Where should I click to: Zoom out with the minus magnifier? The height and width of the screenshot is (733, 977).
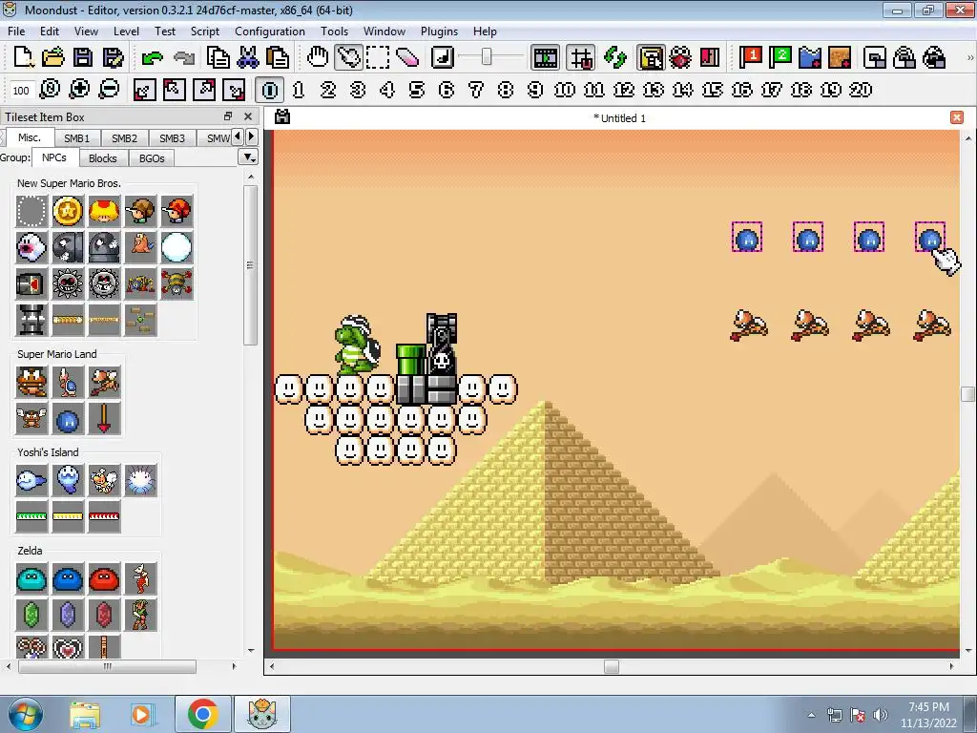[109, 90]
